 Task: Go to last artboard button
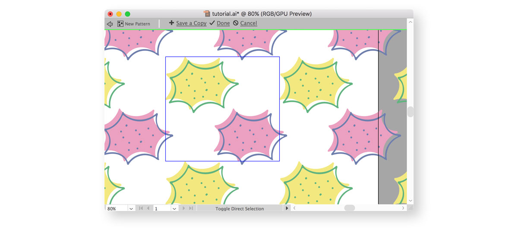pos(191,208)
